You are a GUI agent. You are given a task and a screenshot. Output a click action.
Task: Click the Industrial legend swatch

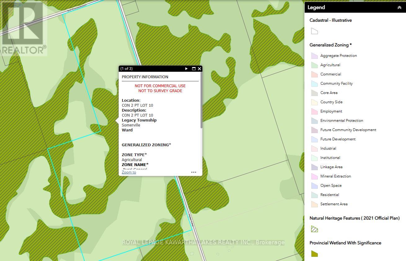point(315,148)
